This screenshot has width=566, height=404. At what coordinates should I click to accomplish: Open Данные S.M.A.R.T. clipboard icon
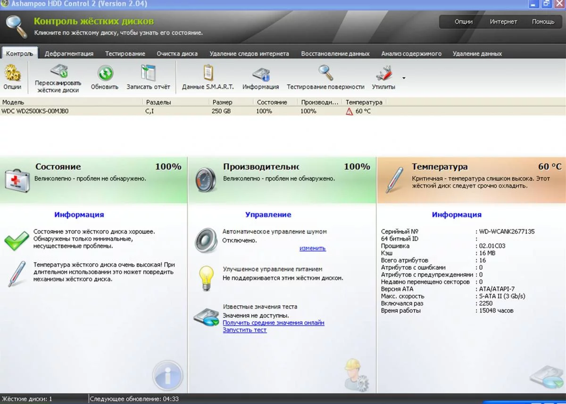(x=208, y=73)
